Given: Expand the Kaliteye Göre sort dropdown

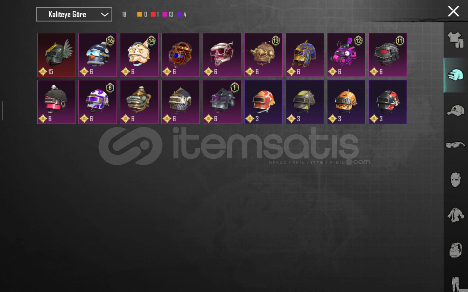Looking at the screenshot, I should click(x=74, y=14).
